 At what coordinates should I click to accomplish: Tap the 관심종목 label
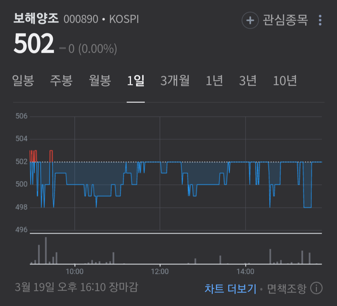(x=285, y=20)
